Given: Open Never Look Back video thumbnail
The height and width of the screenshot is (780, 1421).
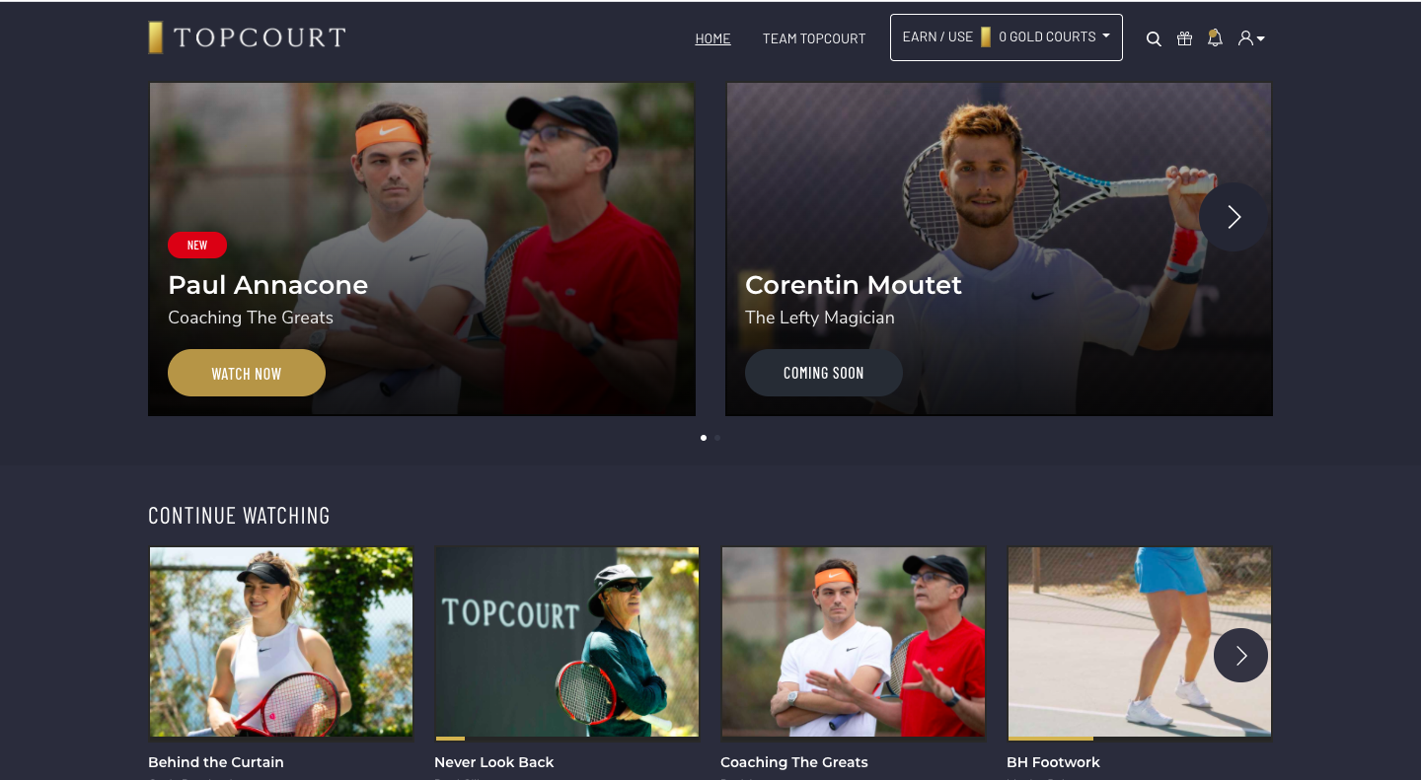Looking at the screenshot, I should click(x=567, y=642).
